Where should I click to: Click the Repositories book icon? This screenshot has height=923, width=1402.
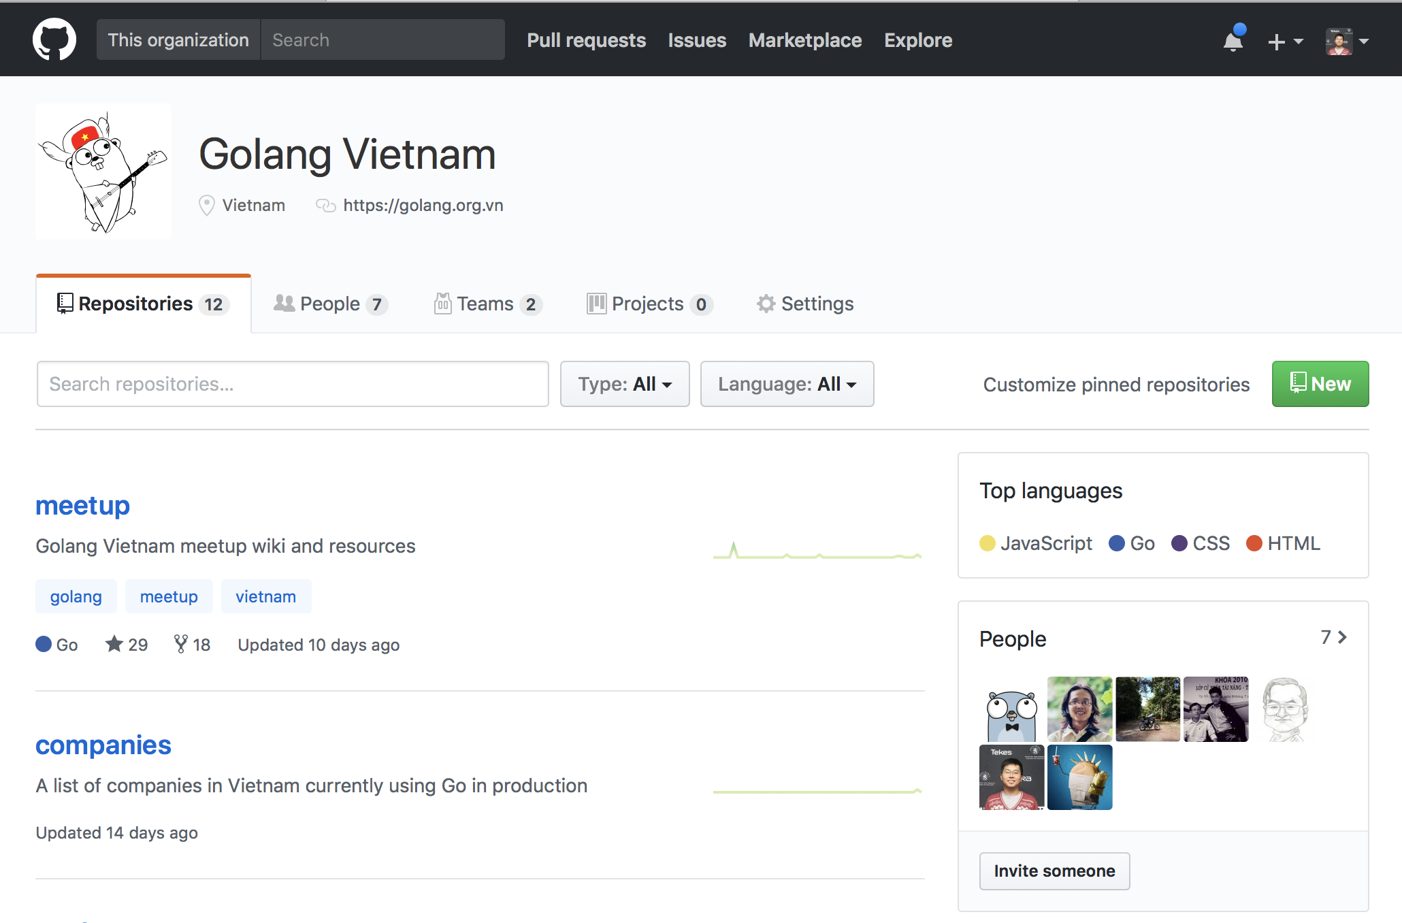tap(65, 304)
